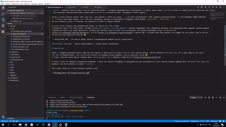The width and height of the screenshot is (226, 127).
Task: Open the Help menu
Action: (x=47, y=4)
